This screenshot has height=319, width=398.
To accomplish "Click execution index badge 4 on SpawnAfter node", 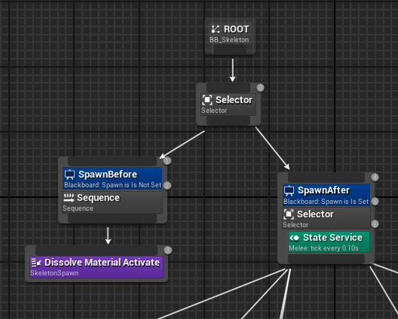I will point(375,177).
